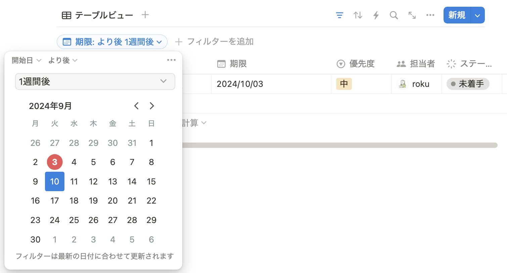Select September 12 in calendar

click(93, 181)
